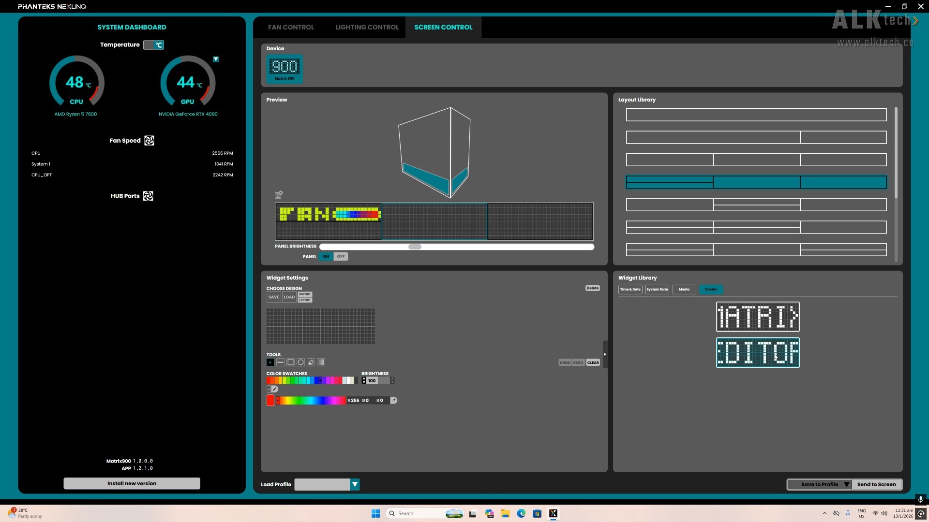
Task: Select the single pixel drawing tool
Action: (x=270, y=362)
